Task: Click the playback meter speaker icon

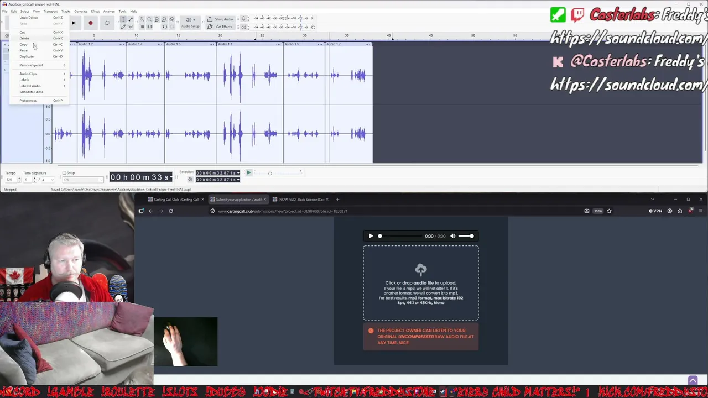Action: (243, 27)
